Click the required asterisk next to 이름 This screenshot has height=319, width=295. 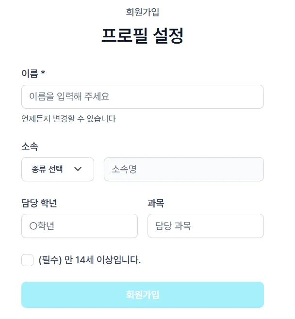43,73
